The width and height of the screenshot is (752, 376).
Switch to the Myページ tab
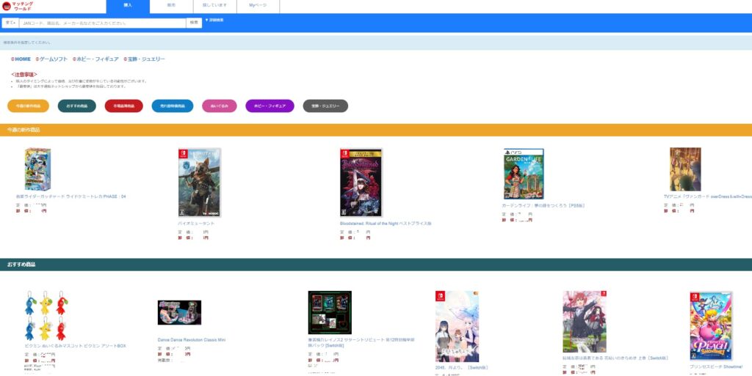pyautogui.click(x=258, y=5)
